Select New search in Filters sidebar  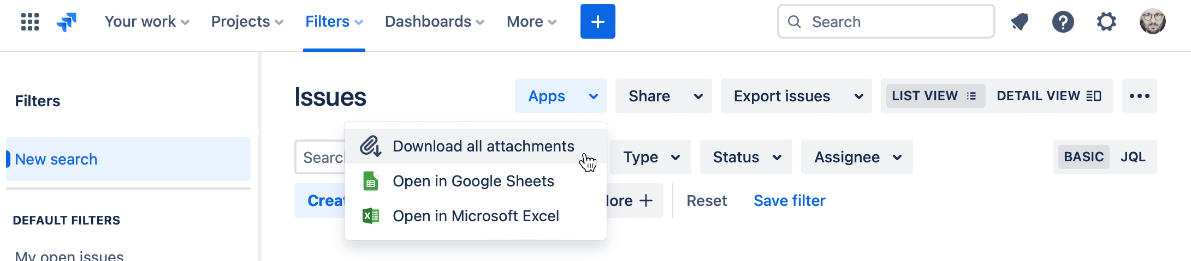(56, 159)
